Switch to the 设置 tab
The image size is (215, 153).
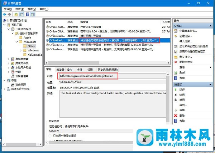pyautogui.click(x=90, y=70)
